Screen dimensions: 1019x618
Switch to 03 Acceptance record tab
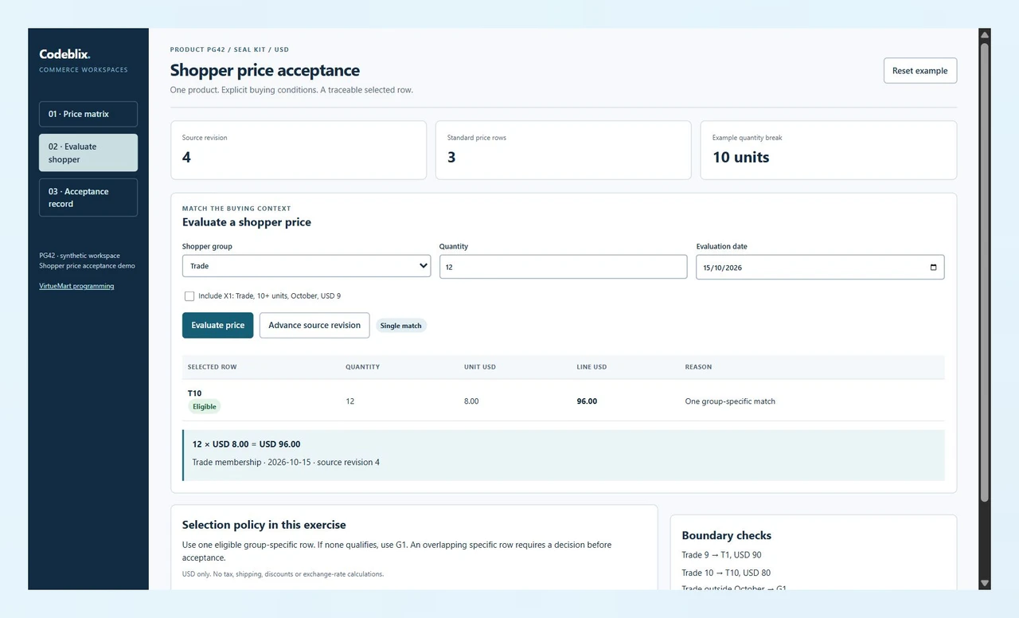[x=88, y=198]
